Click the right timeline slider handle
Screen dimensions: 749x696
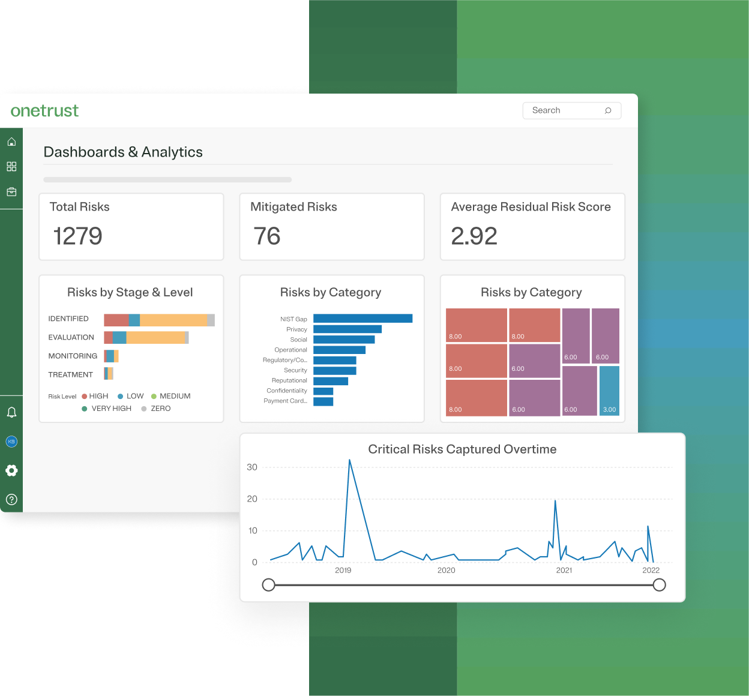tap(659, 584)
